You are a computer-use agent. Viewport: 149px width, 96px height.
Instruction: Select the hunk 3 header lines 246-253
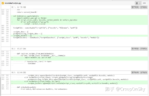pyautogui.click(x=19, y=73)
